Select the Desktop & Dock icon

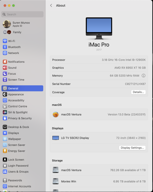(x=5, y=127)
